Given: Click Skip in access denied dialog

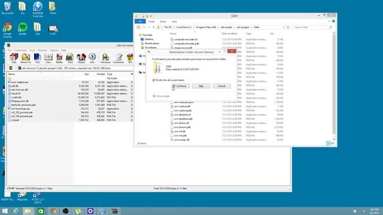Looking at the screenshot, I should point(201,86).
